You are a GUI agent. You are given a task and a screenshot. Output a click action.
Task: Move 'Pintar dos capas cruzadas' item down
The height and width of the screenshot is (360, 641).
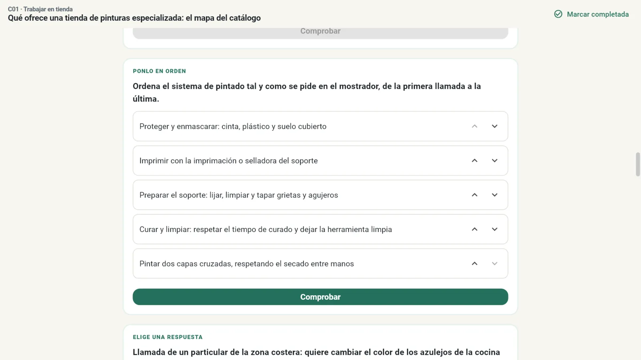point(494,264)
